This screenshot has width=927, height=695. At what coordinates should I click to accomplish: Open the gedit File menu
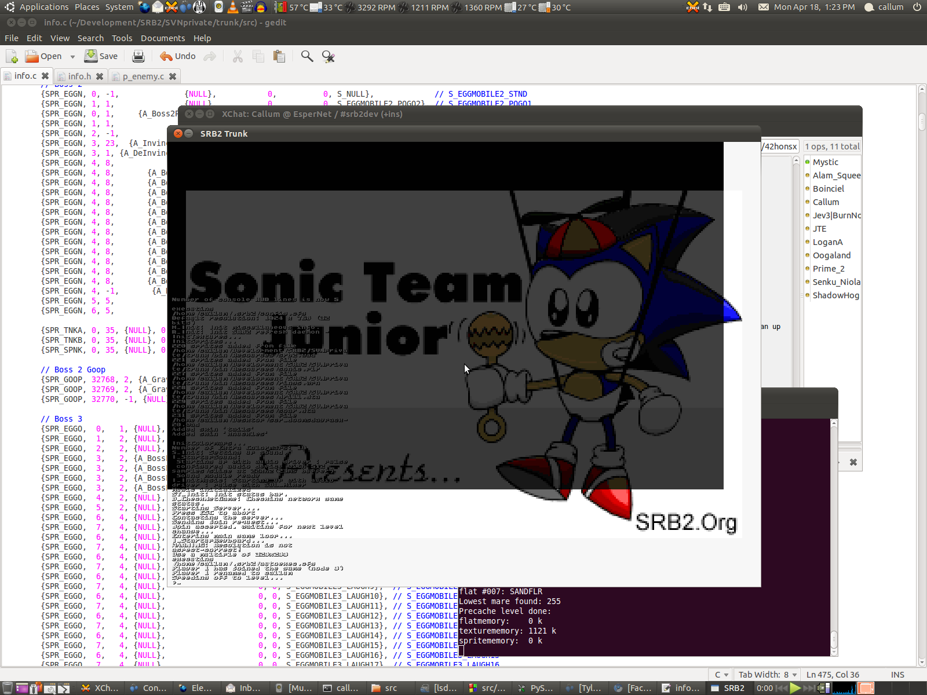[12, 38]
